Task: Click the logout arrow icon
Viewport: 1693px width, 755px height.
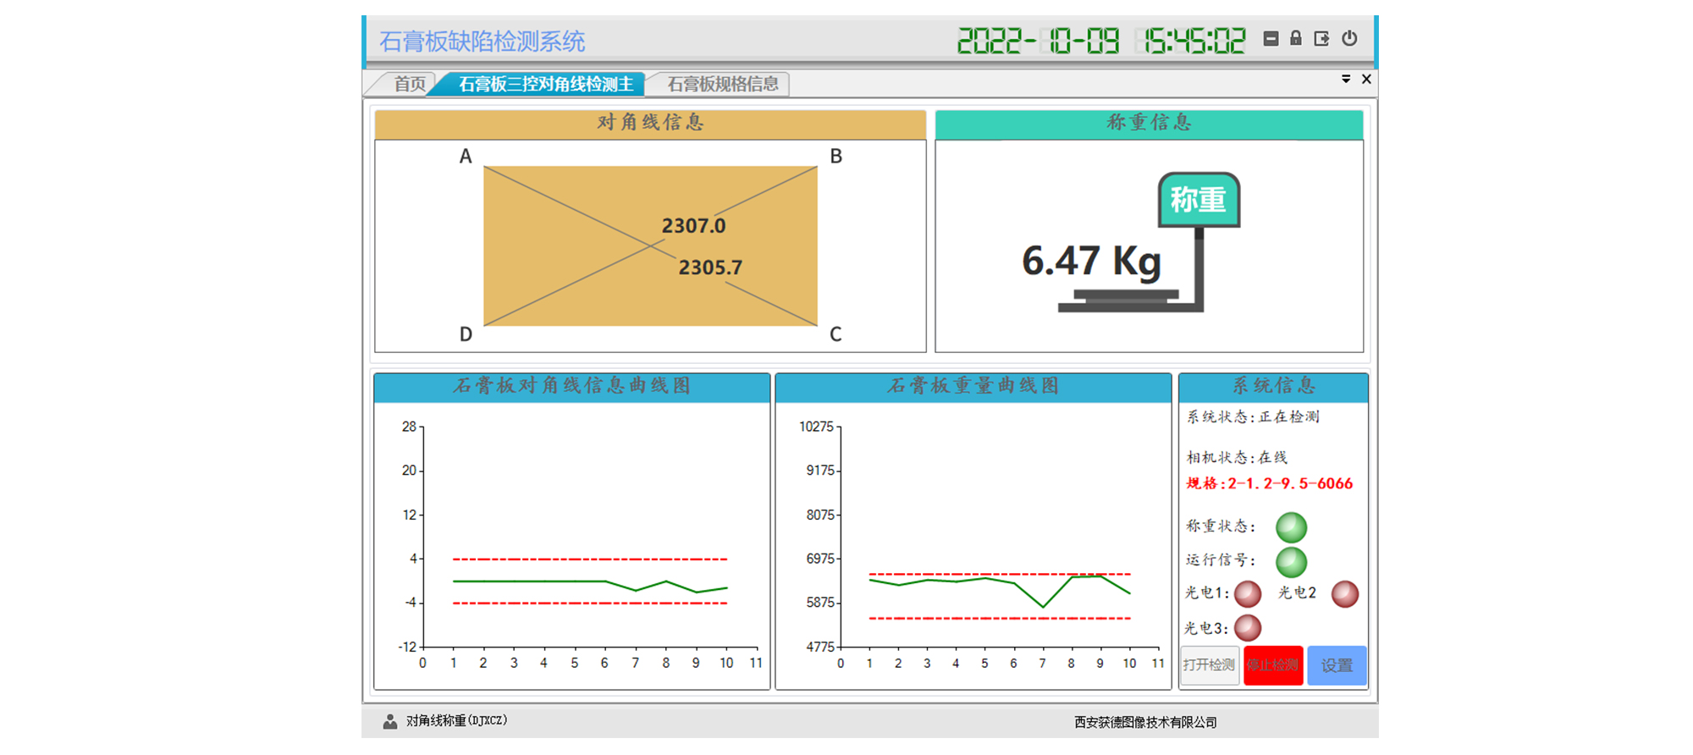Action: click(x=1321, y=39)
